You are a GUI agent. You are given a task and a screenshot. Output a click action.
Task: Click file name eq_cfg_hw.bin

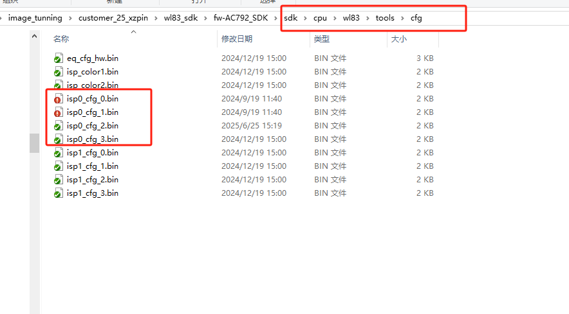point(93,58)
